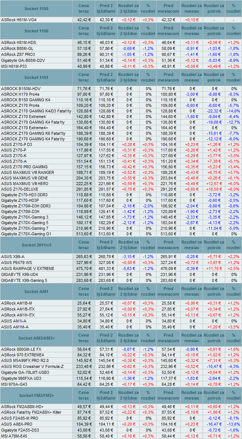Click ASRock Fatal1ty FM2A88X+ Killer name
The image size is (242, 439).
point(31,412)
